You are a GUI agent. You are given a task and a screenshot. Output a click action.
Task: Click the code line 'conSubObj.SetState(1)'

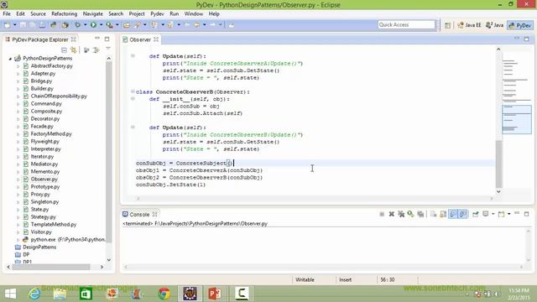[x=170, y=185]
